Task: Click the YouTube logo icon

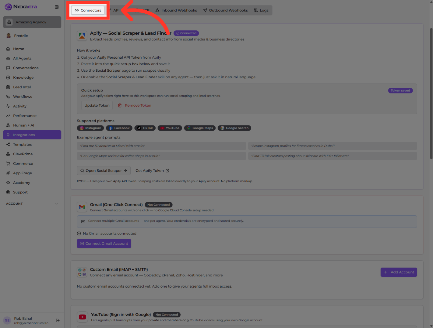Action: [x=82, y=317]
